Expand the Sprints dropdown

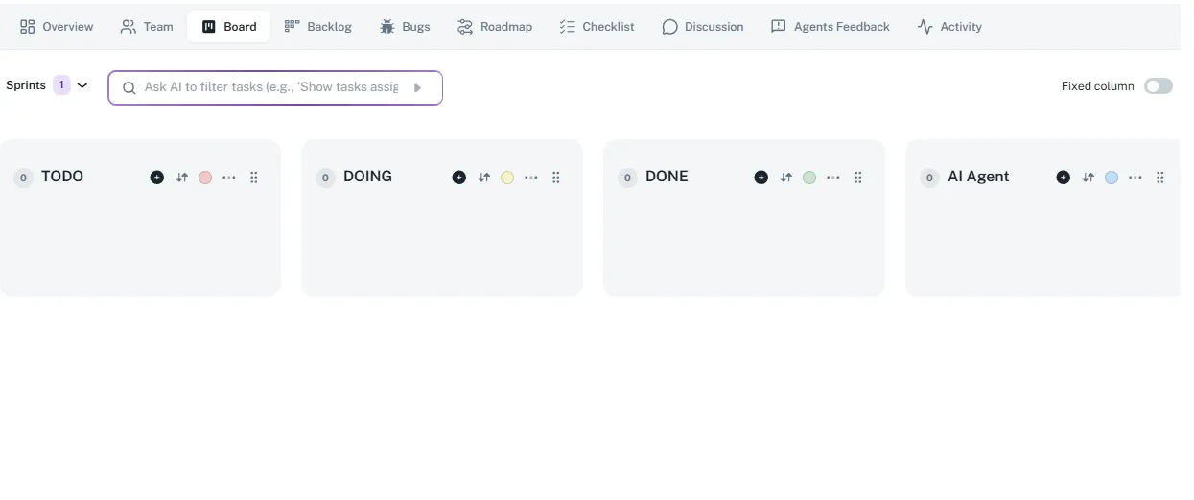coord(82,85)
